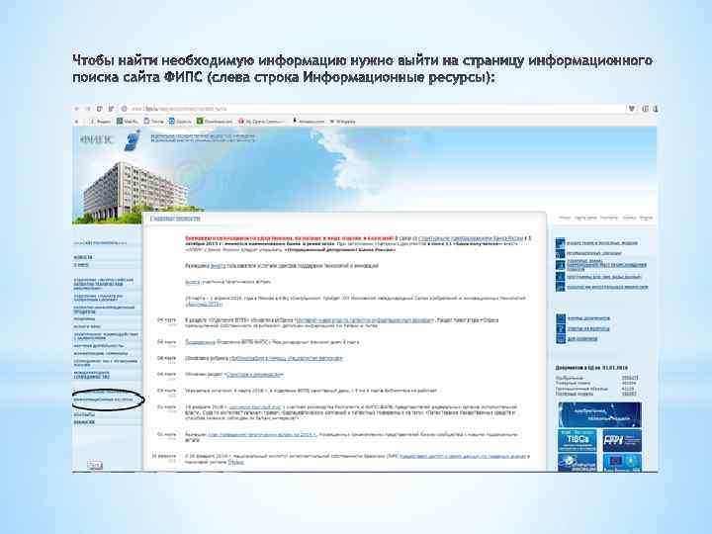Click icon beside Товарные знаки link

coord(561,265)
